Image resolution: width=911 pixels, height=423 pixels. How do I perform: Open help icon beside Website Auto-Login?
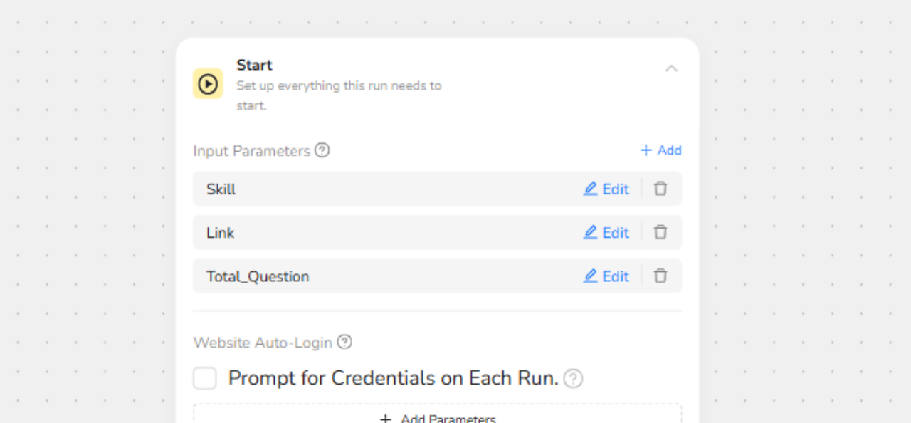coord(344,343)
